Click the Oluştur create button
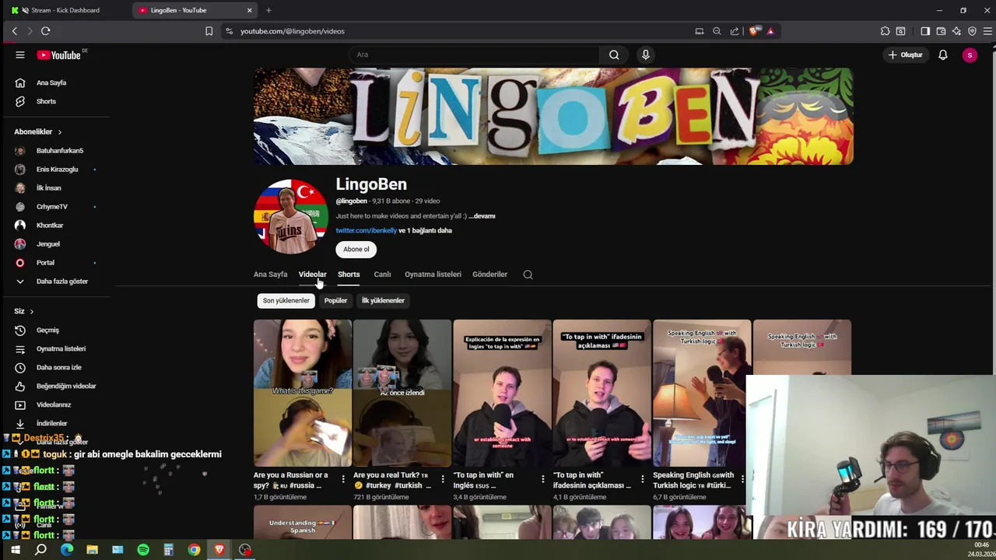This screenshot has height=560, width=996. [906, 54]
